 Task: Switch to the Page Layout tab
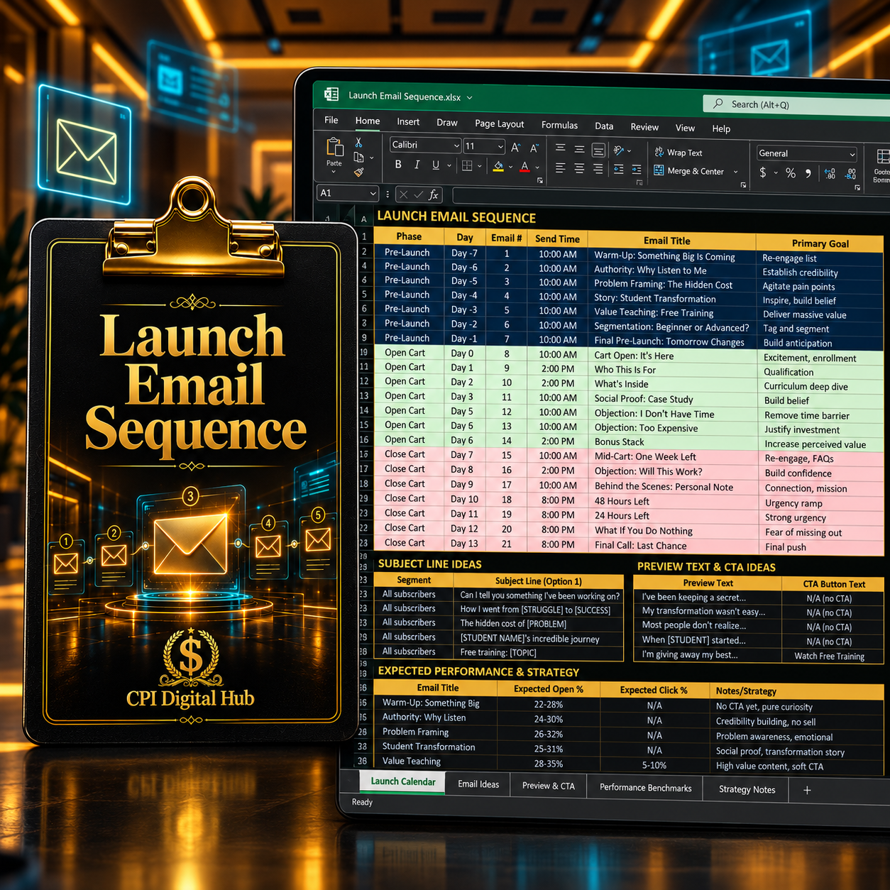pos(500,123)
